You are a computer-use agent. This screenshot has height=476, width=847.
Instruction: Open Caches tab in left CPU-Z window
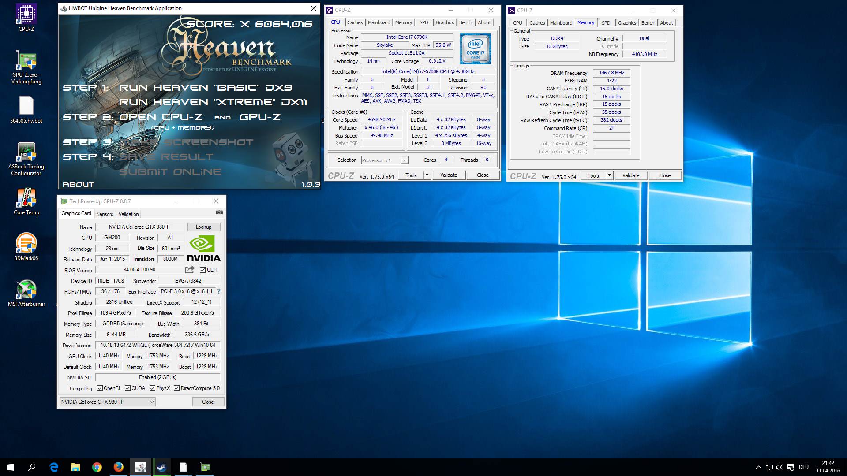pyautogui.click(x=355, y=22)
